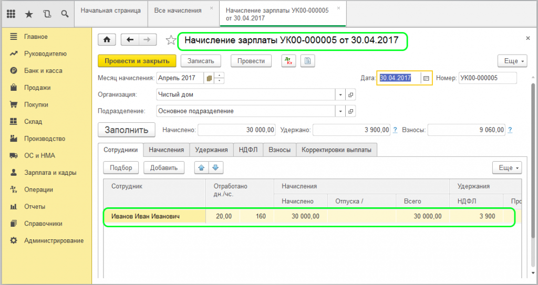Click the search magnifier icon
Viewport: 538px width, 285px height.
[64, 14]
